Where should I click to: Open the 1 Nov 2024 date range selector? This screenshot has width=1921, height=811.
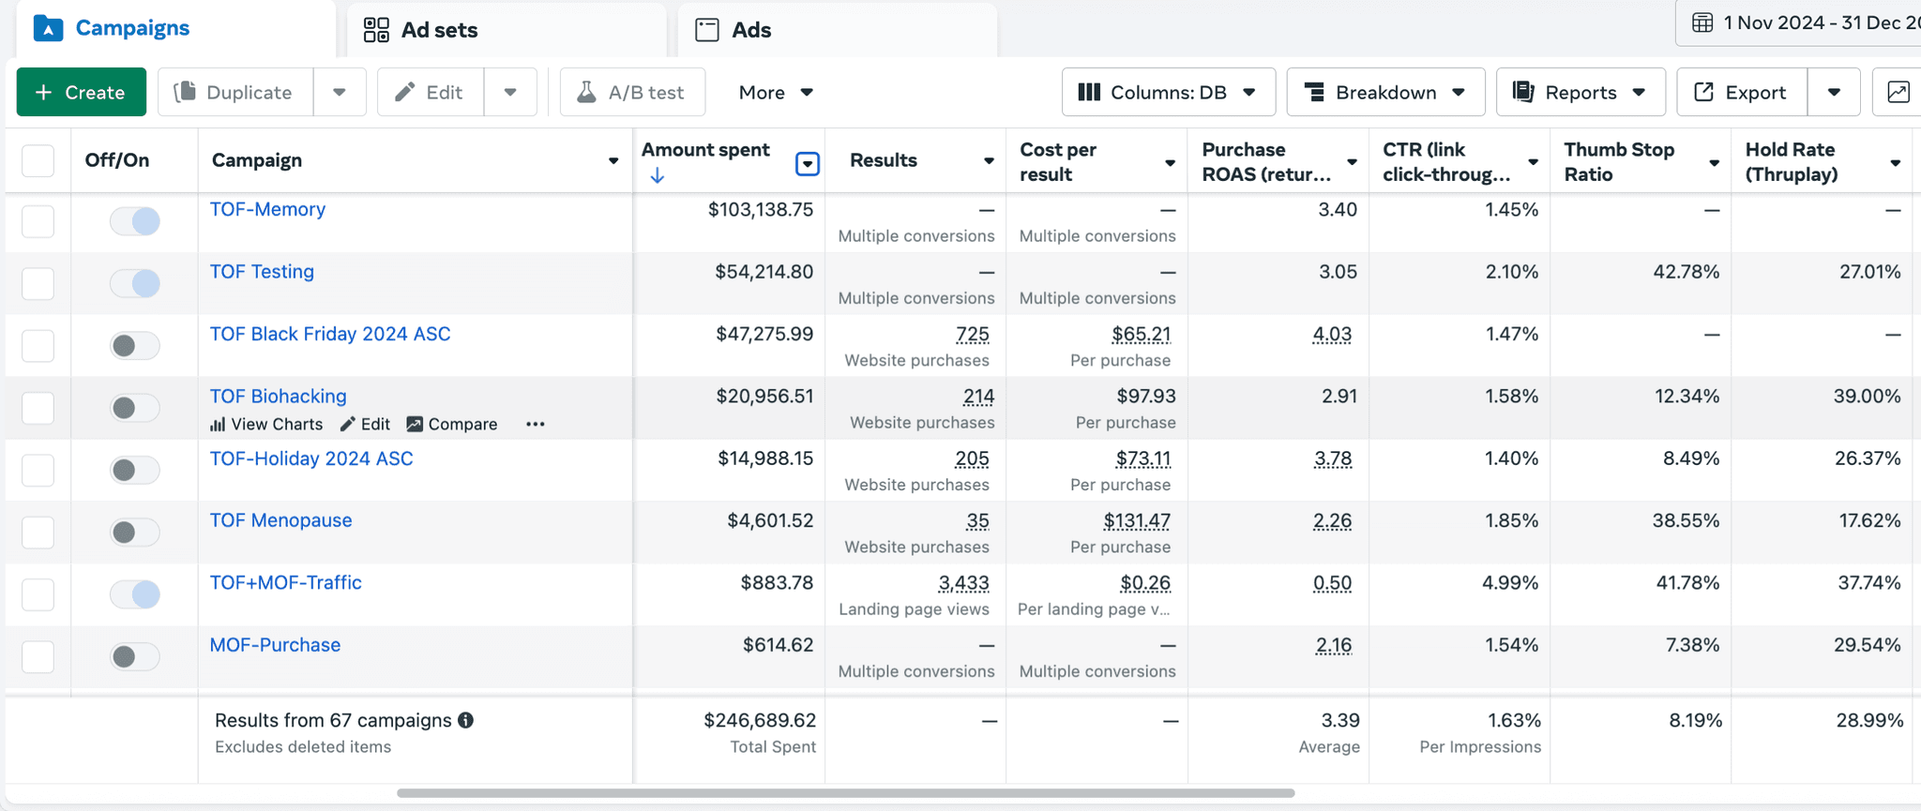[1798, 23]
